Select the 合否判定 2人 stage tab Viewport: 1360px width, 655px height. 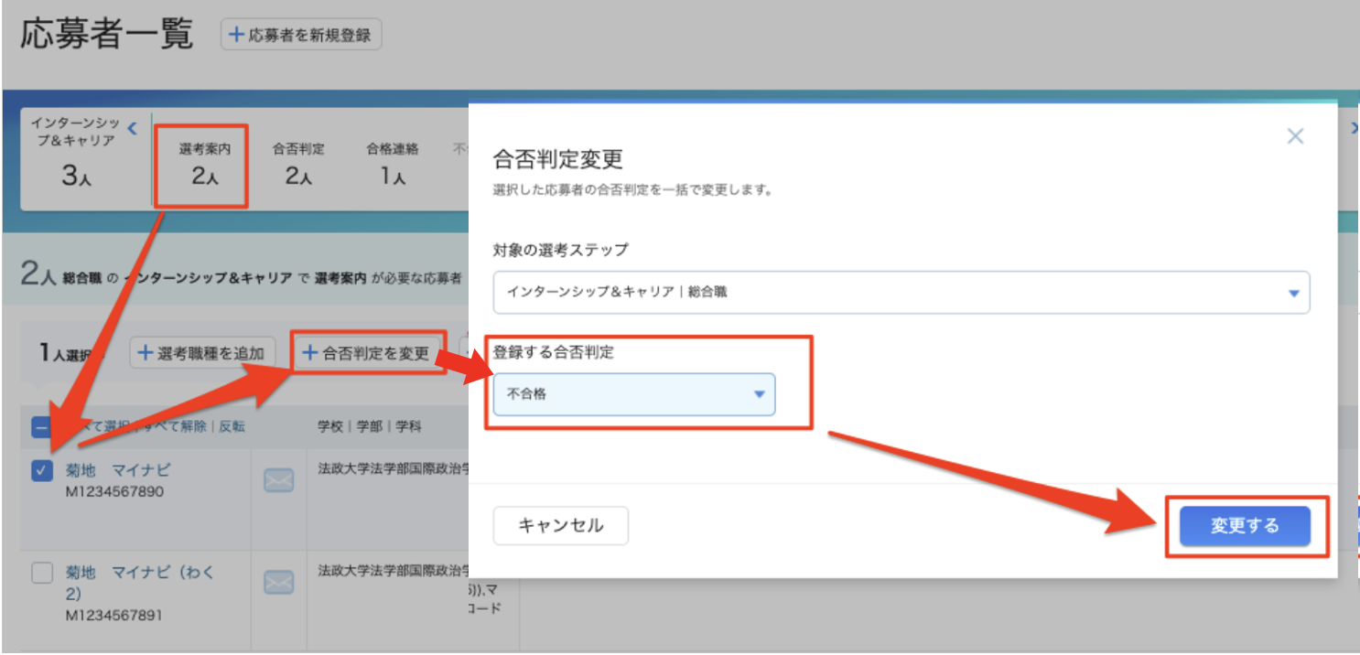(298, 165)
